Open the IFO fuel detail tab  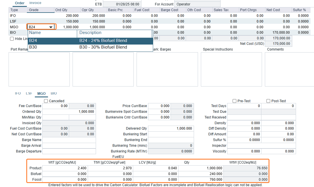coord(18,93)
